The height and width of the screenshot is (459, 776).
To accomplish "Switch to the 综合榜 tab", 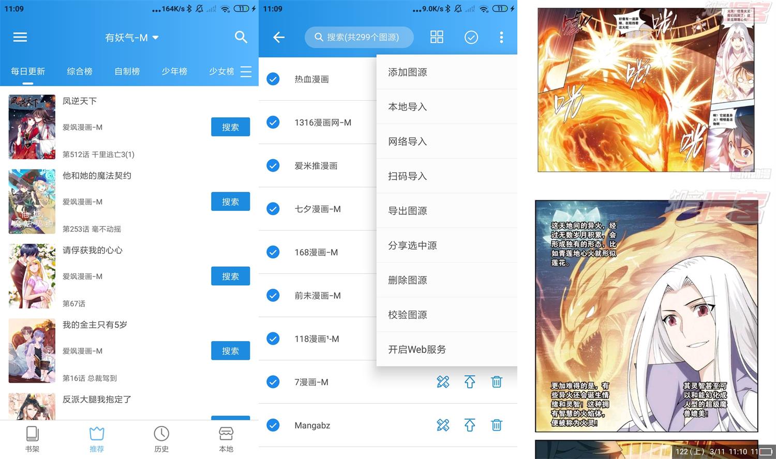I will point(80,71).
